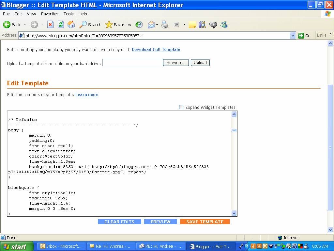
Task: Click the 8:06 AM system clock
Action: coord(320,246)
